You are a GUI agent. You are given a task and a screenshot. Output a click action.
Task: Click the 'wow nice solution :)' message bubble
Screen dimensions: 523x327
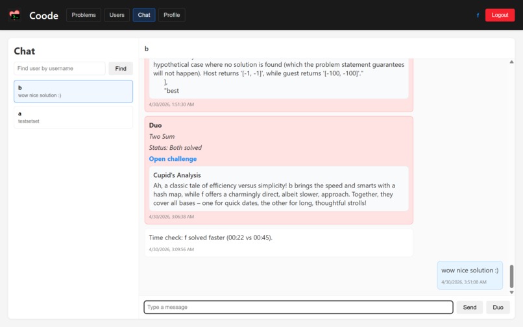(470, 275)
